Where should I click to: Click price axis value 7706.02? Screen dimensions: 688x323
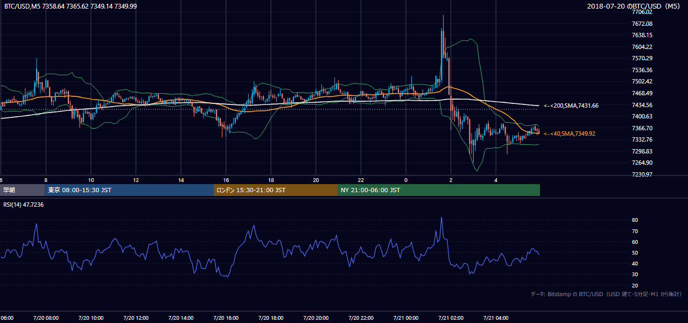coord(642,12)
